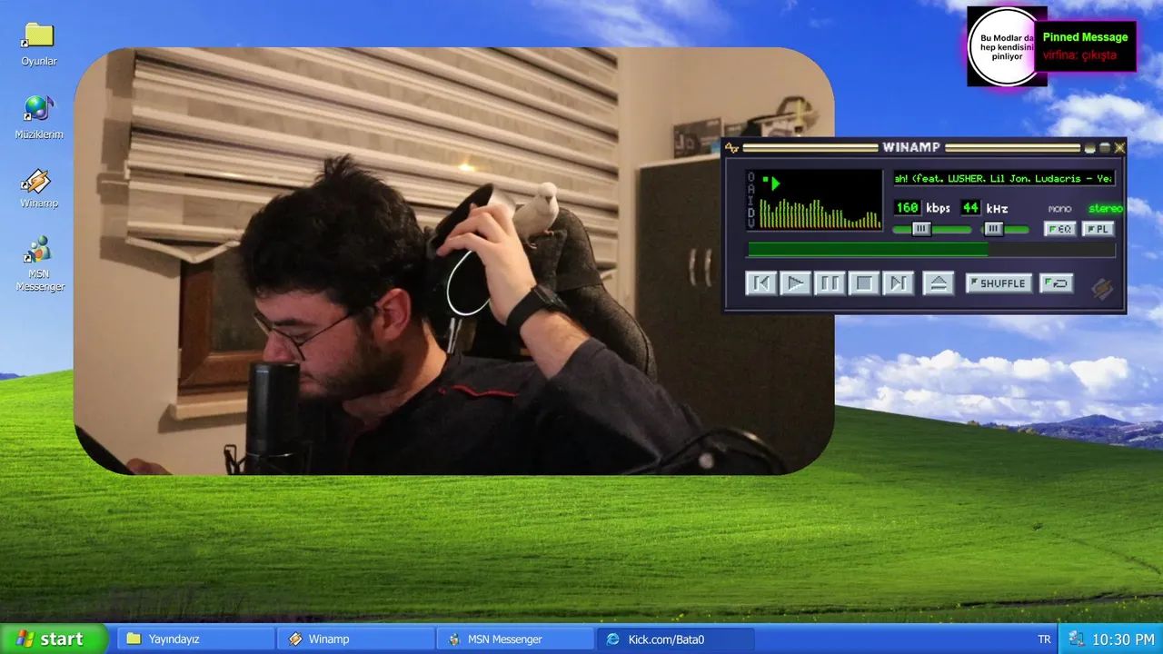Click Winamp's lightning bolt logo icon
The width and height of the screenshot is (1163, 654).
(1101, 289)
